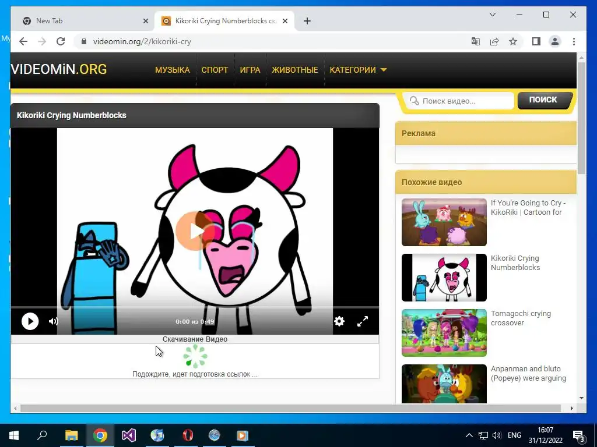Click the horizontal page scrollbar
Viewport: 597px width, 447px height.
pos(290,408)
